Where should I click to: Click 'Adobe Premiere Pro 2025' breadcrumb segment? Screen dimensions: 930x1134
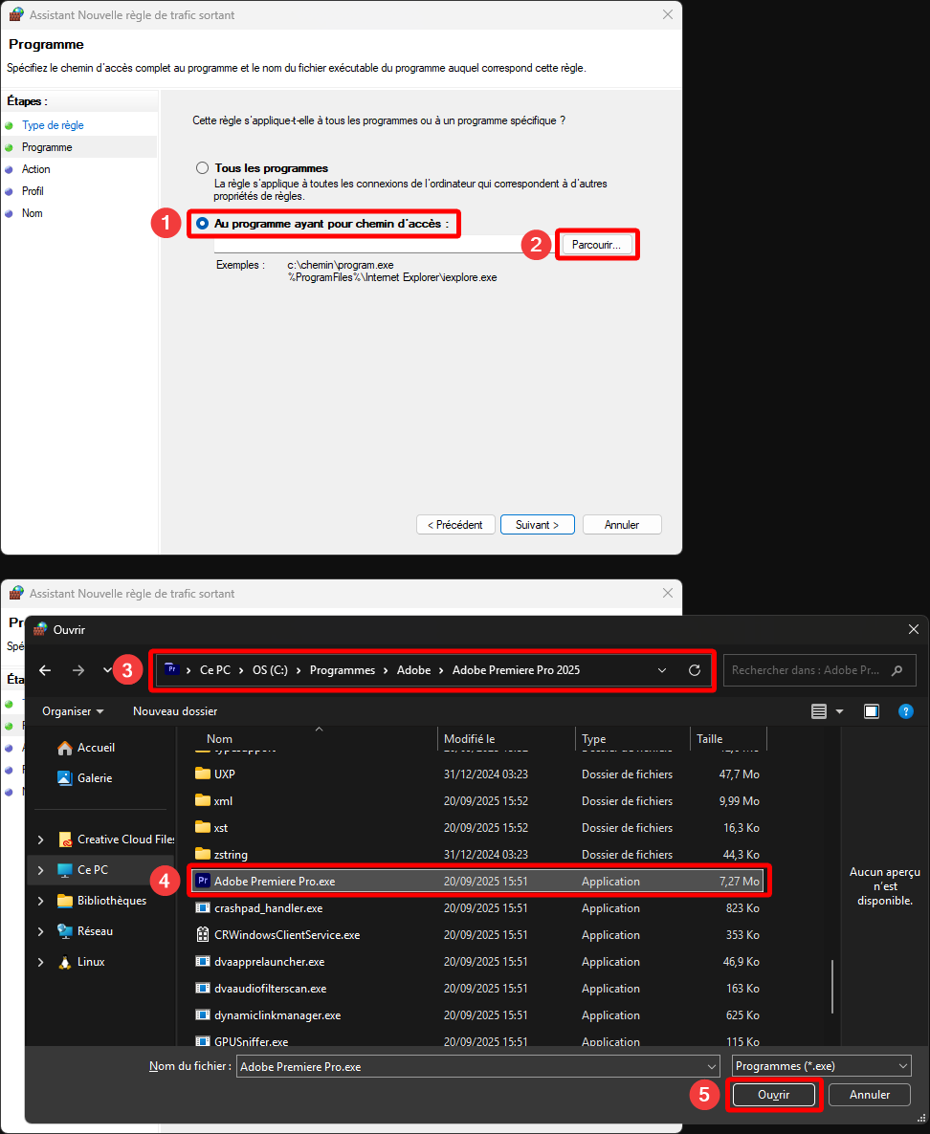pos(516,670)
